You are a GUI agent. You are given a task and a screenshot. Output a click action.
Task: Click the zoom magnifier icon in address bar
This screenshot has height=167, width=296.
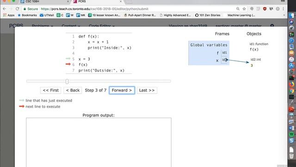pyautogui.click(x=238, y=9)
